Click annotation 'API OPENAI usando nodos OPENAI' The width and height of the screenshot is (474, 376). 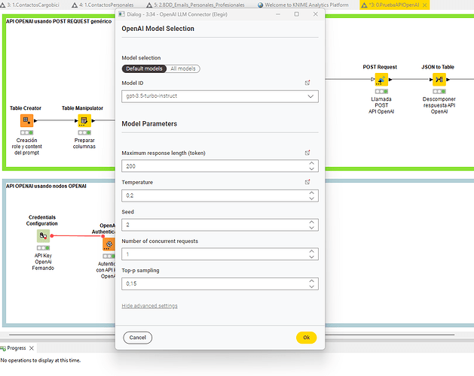click(46, 186)
